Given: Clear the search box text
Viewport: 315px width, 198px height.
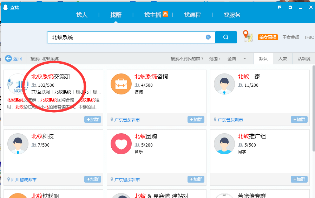Looking at the screenshot, I should point(208,37).
